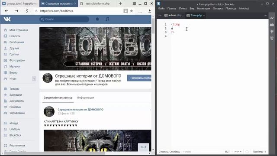
Task: Toggle ВСТ insert mode in status bar
Action: click(x=227, y=152)
